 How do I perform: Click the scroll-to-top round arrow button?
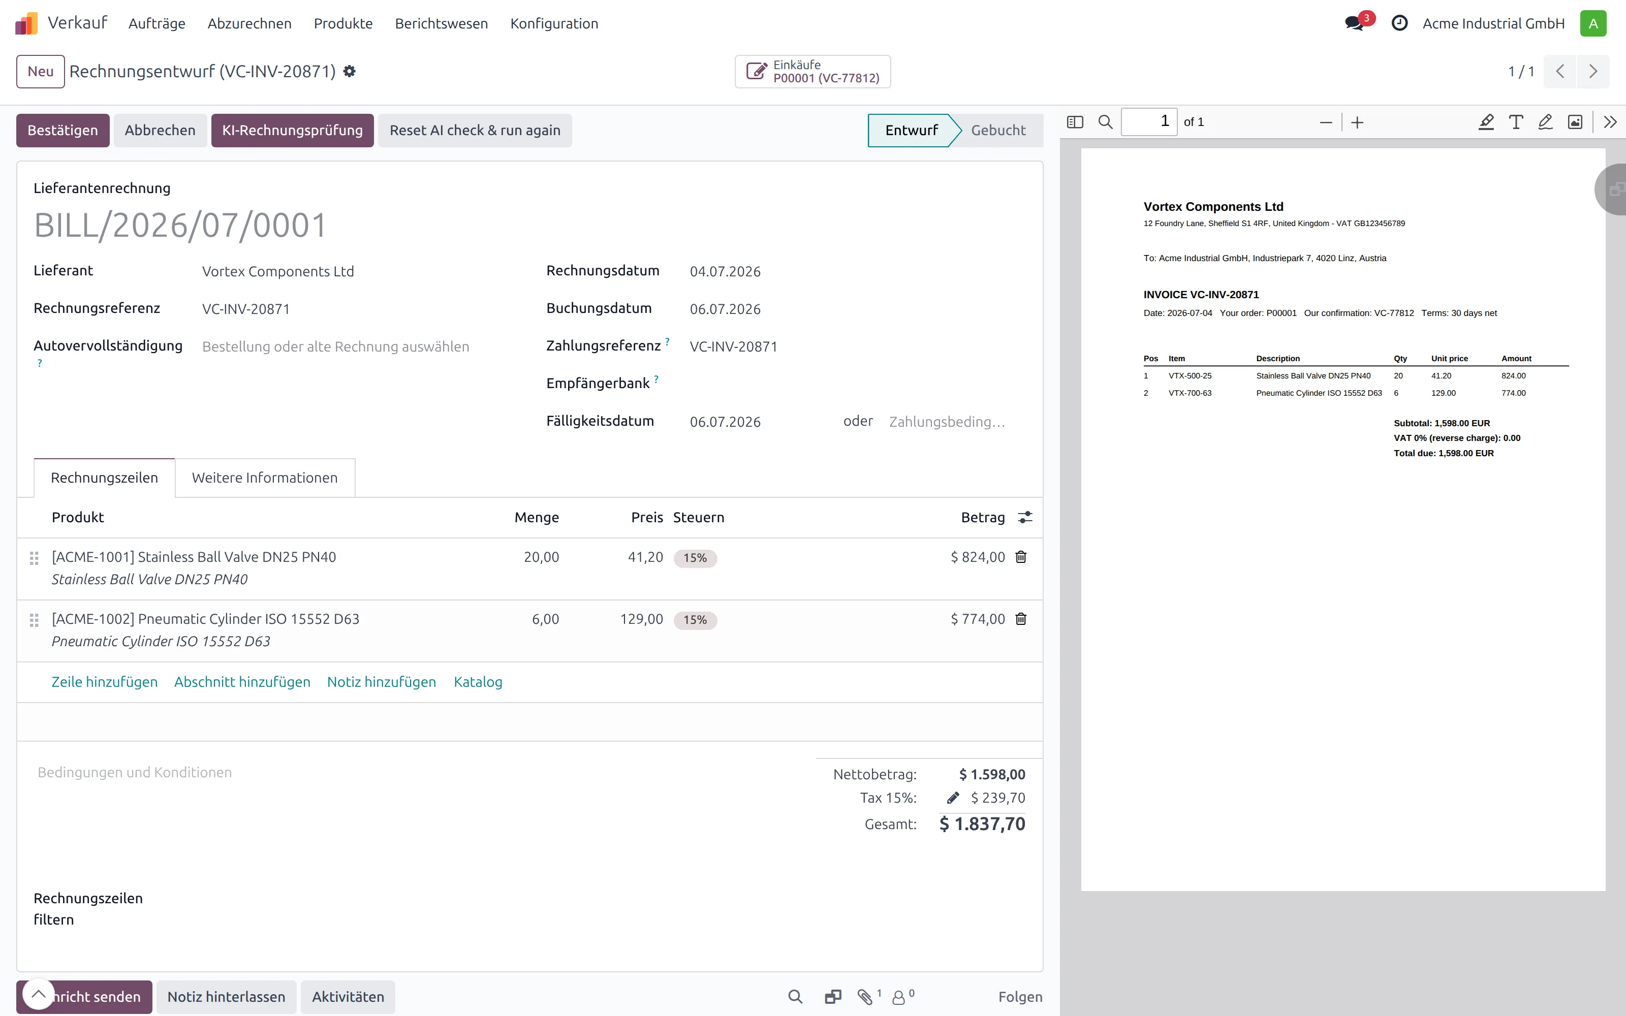[x=38, y=994]
